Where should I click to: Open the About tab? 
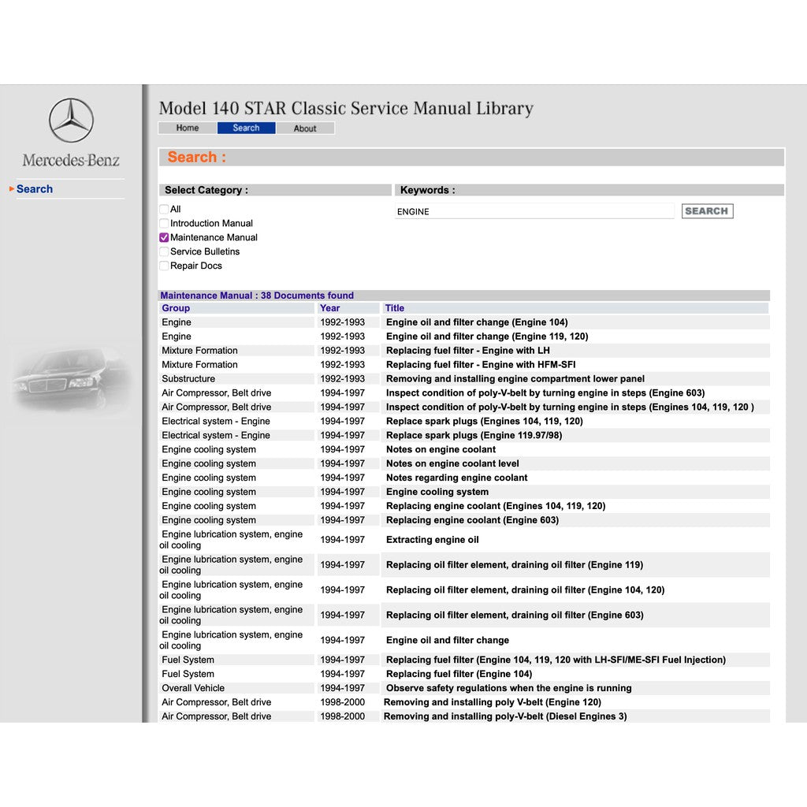(306, 128)
